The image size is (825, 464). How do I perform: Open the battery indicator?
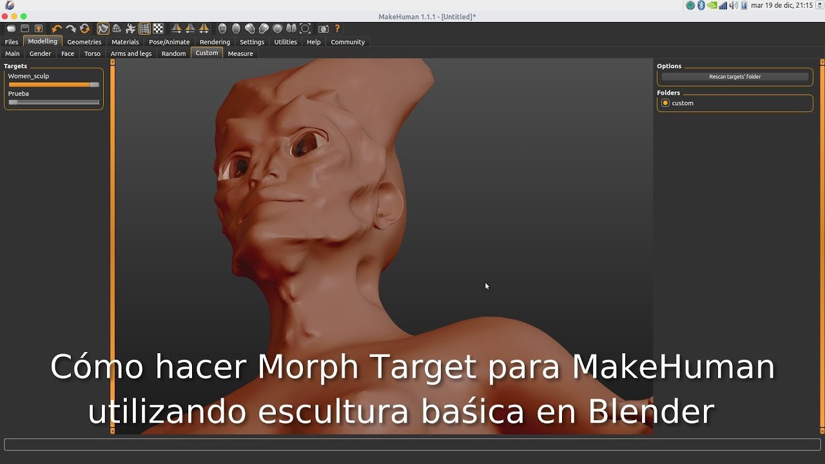(744, 5)
